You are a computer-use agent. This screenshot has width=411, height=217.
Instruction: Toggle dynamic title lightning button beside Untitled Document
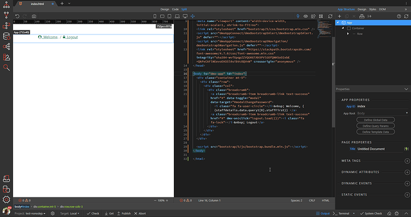click(406, 149)
